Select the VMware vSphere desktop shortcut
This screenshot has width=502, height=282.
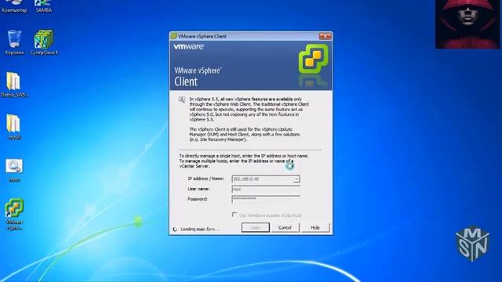tap(14, 214)
